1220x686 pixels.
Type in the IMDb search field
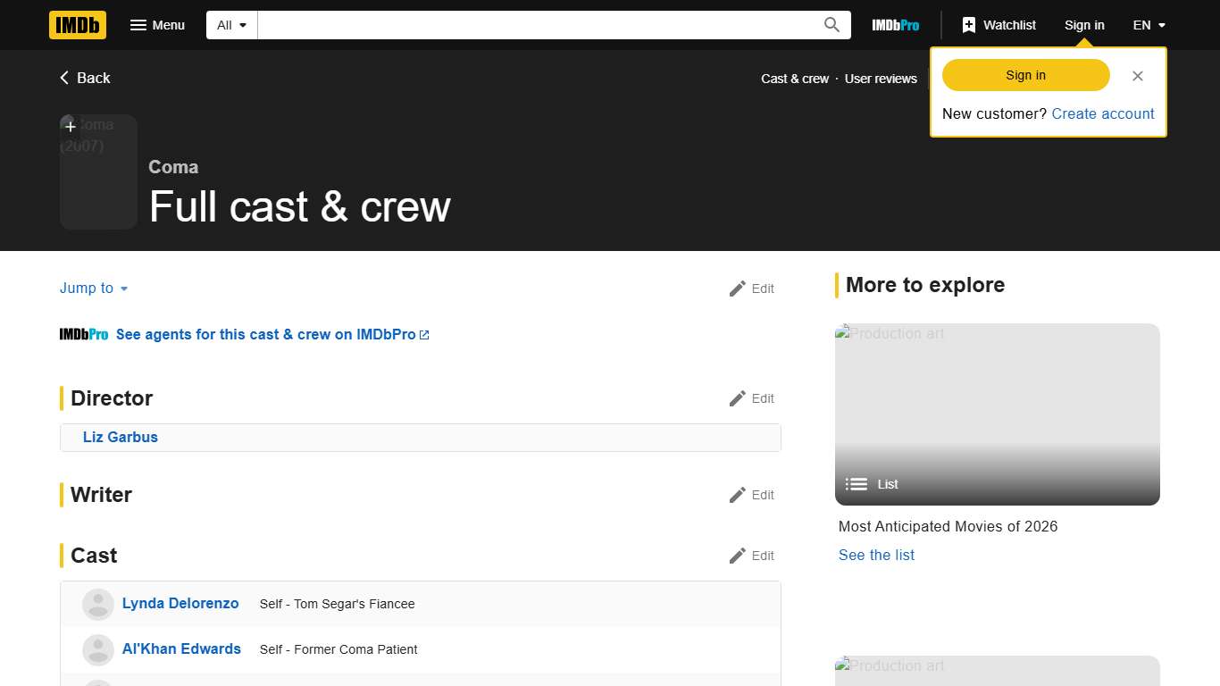536,25
